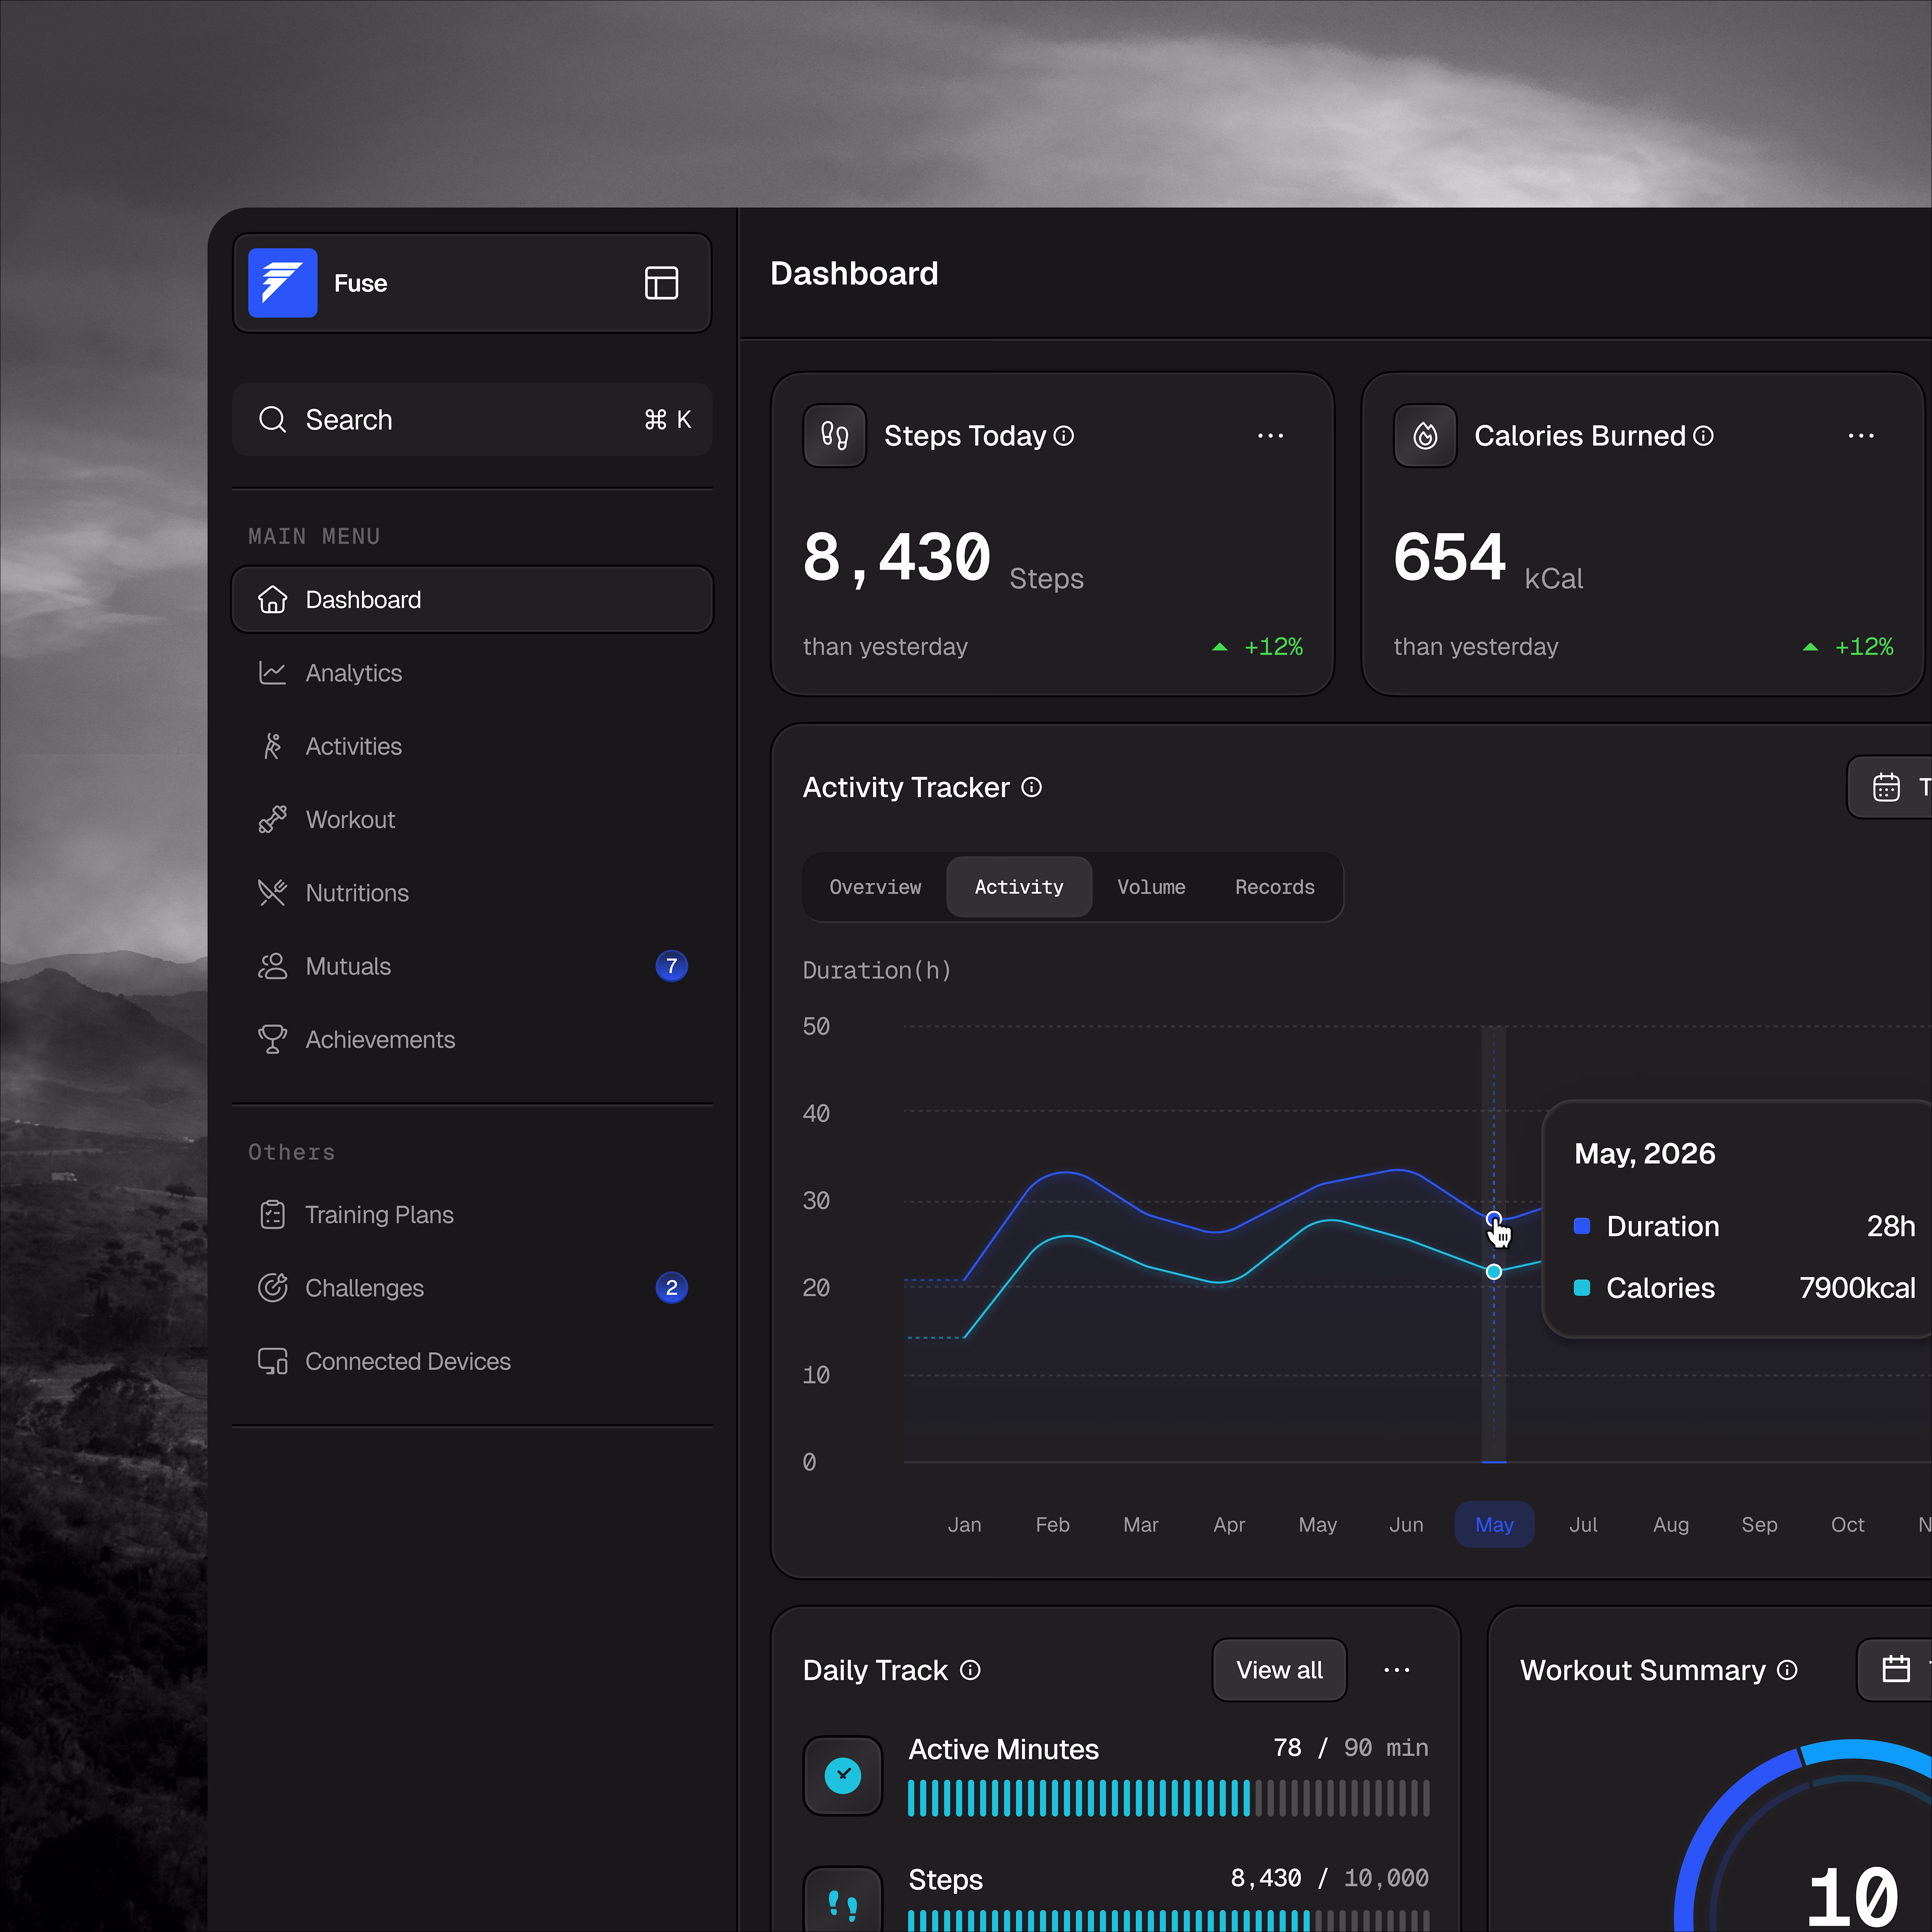The width and height of the screenshot is (1932, 1932).
Task: Click the 654 kCal value
Action: pyautogui.click(x=1450, y=557)
